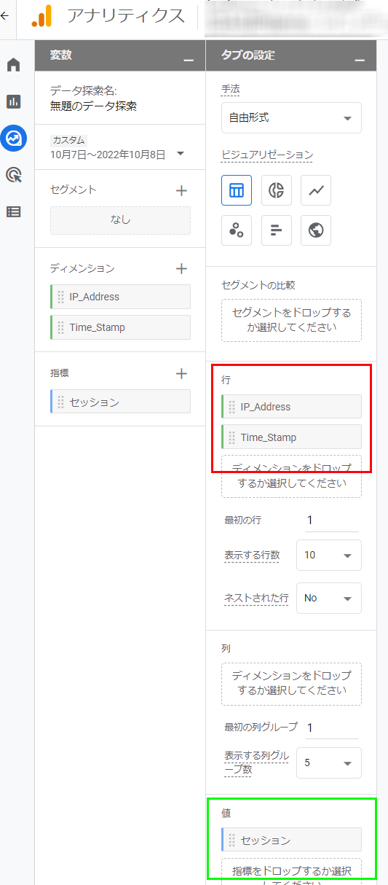Select the line chart visualization
The width and height of the screenshot is (388, 885).
tap(316, 191)
